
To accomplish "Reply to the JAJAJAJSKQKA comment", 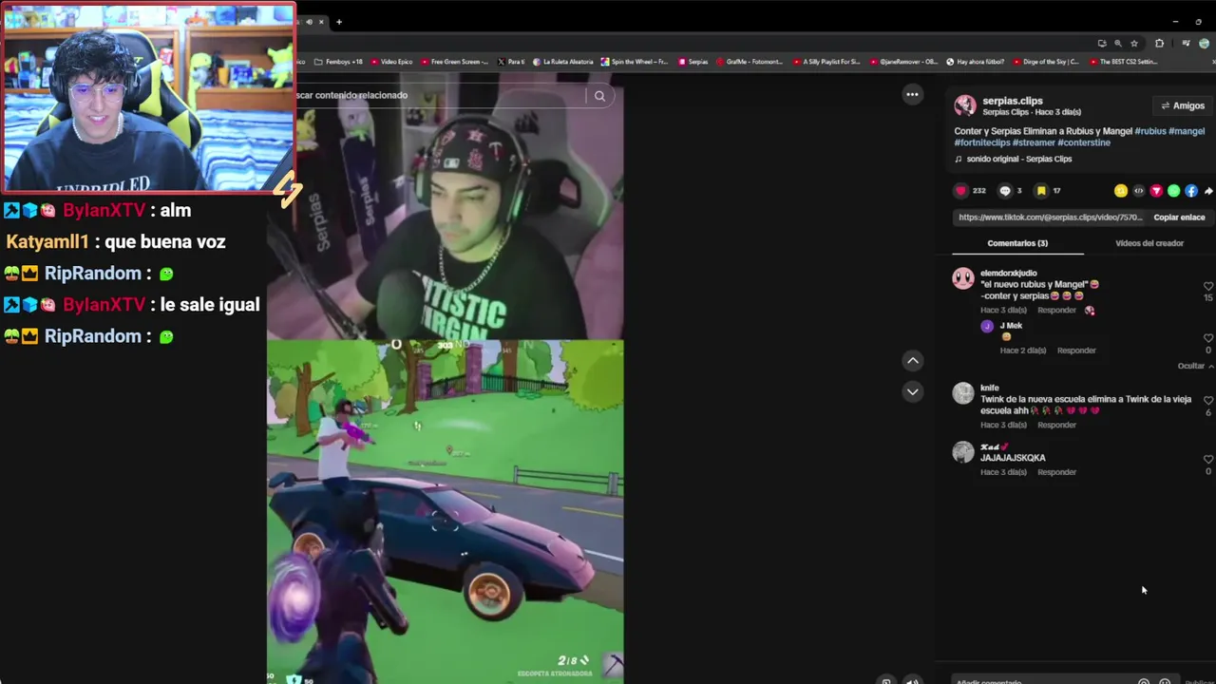I will pyautogui.click(x=1056, y=472).
